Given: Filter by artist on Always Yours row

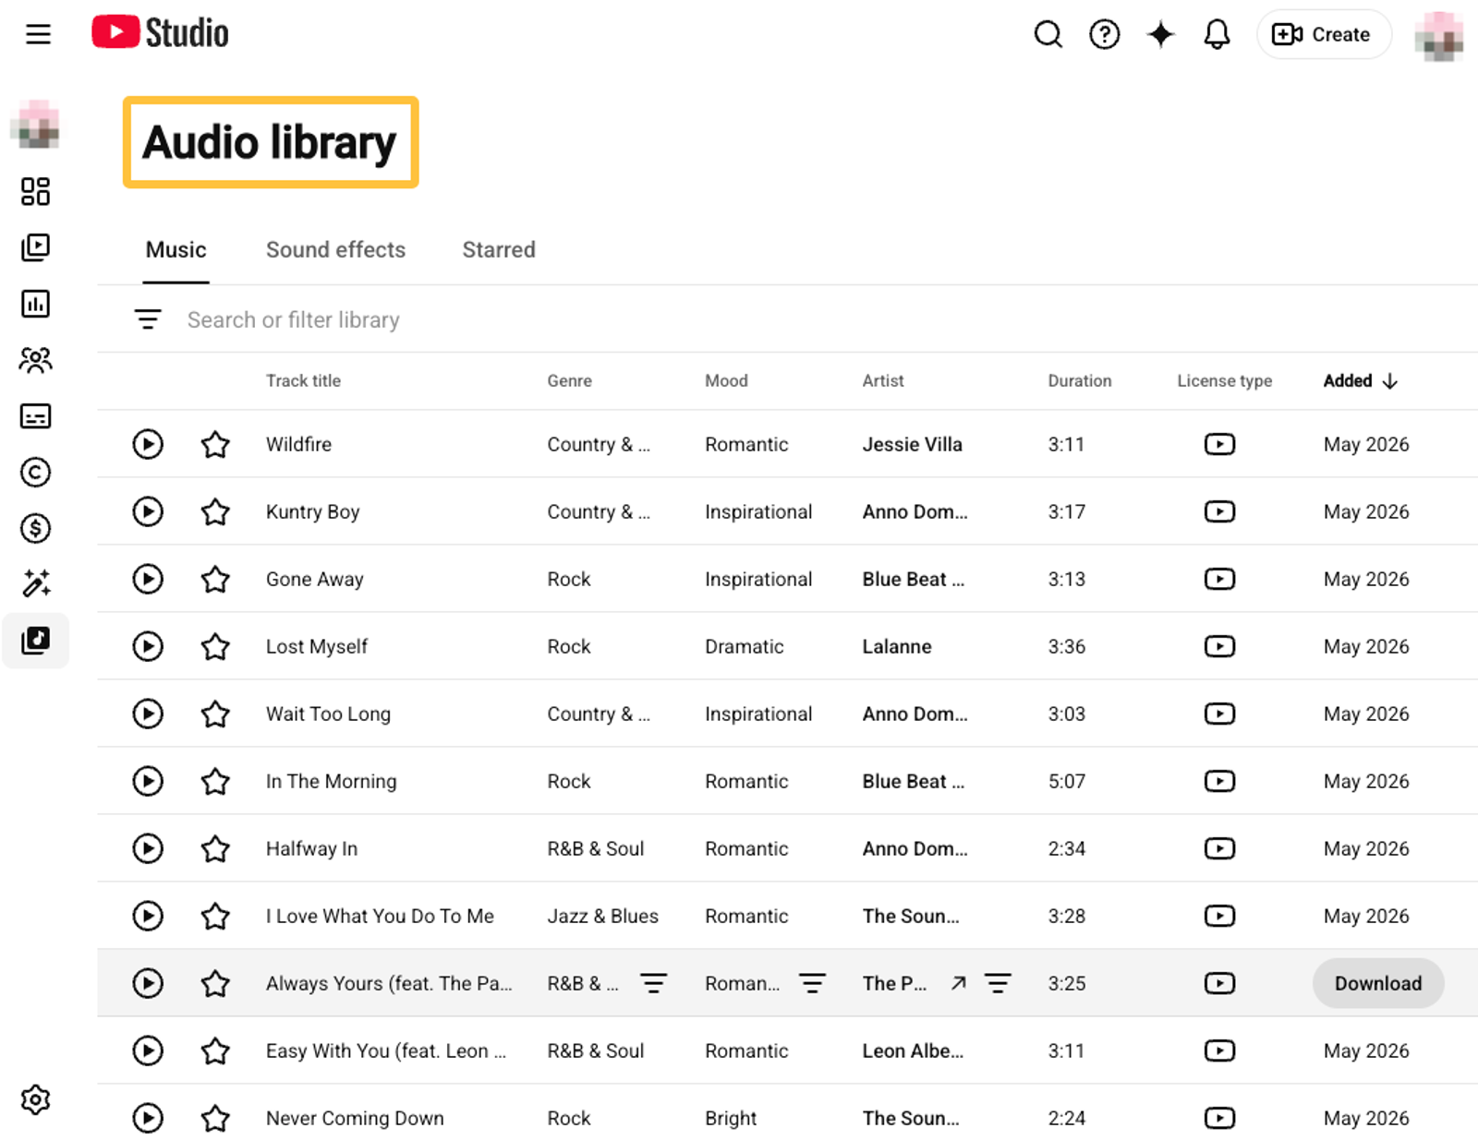Looking at the screenshot, I should pyautogui.click(x=998, y=983).
